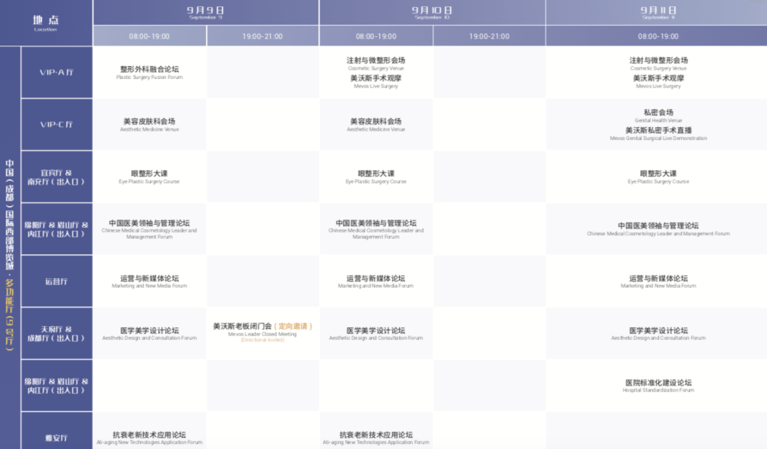Open 中国医美领袖与管理论坛 in September 9 column
The height and width of the screenshot is (449, 767).
[149, 229]
